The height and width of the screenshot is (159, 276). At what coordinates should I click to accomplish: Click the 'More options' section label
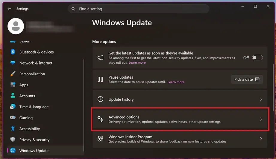104,42
